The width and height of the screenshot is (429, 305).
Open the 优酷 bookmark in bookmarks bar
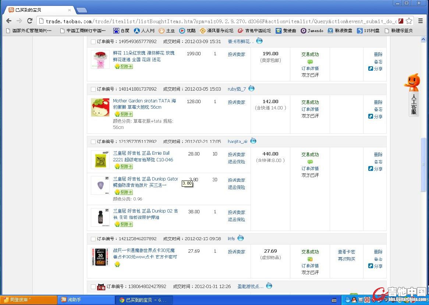[188, 31]
